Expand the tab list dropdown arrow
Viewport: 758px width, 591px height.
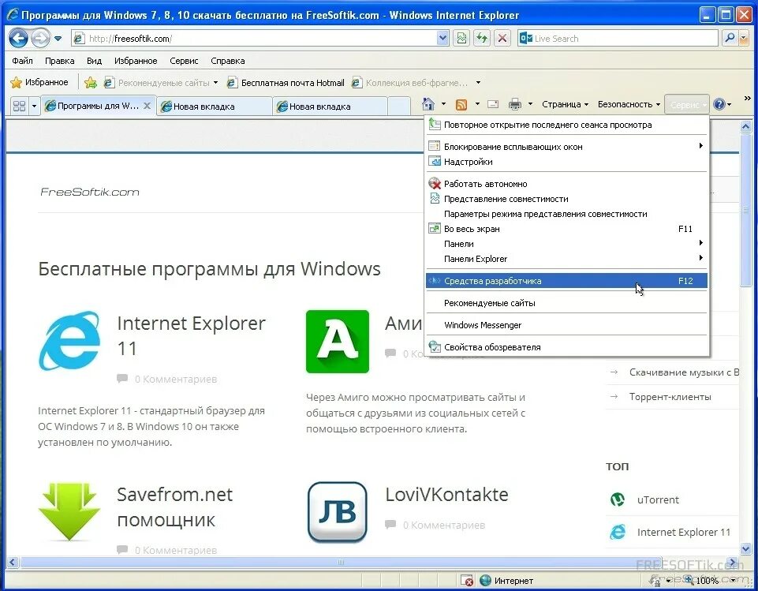coord(34,106)
